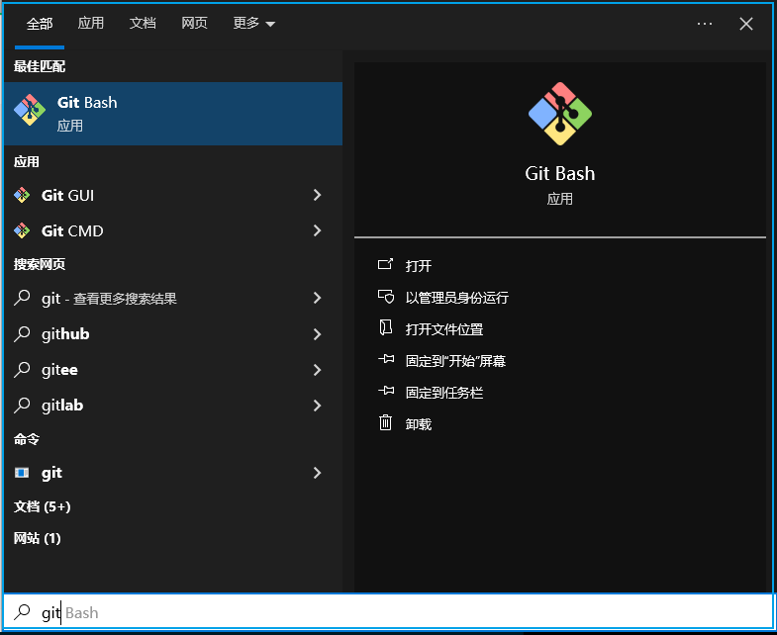
Task: Expand the 'git - 查看更多搜索结果' chevron
Action: [317, 298]
